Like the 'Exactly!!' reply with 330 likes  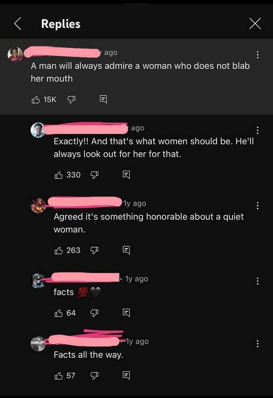click(x=58, y=175)
